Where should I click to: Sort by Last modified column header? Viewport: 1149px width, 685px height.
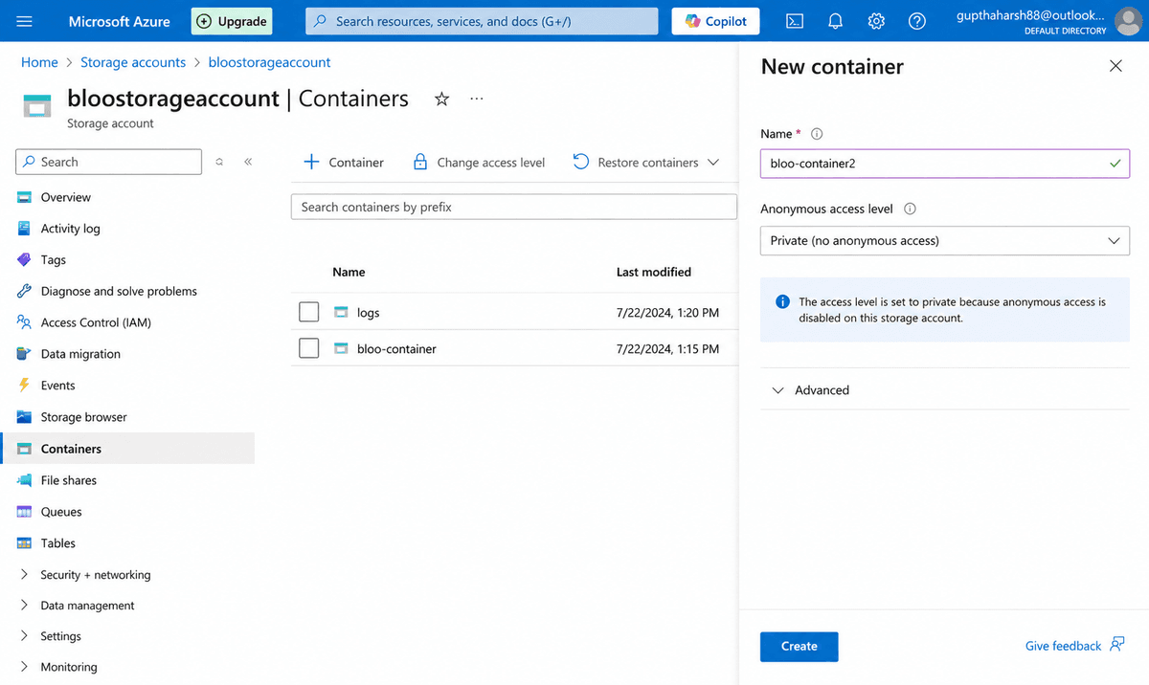tap(654, 272)
